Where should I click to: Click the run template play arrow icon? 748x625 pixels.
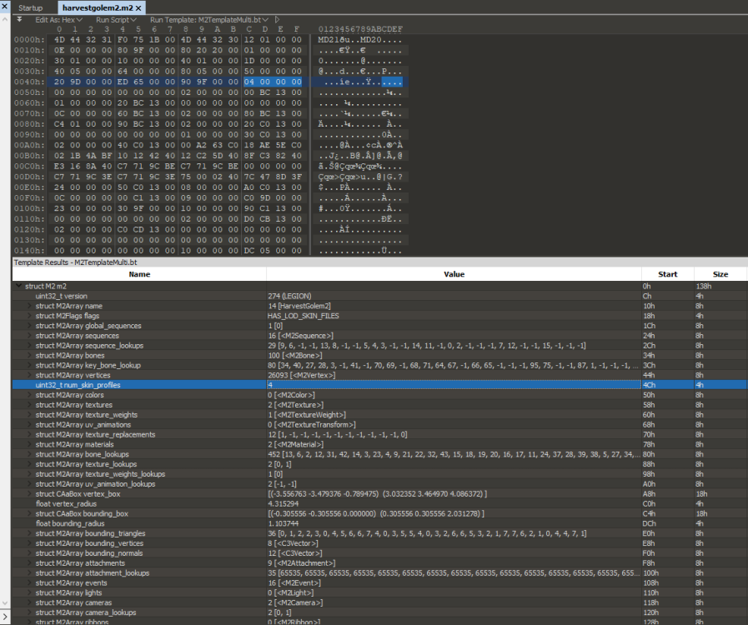click(x=277, y=19)
